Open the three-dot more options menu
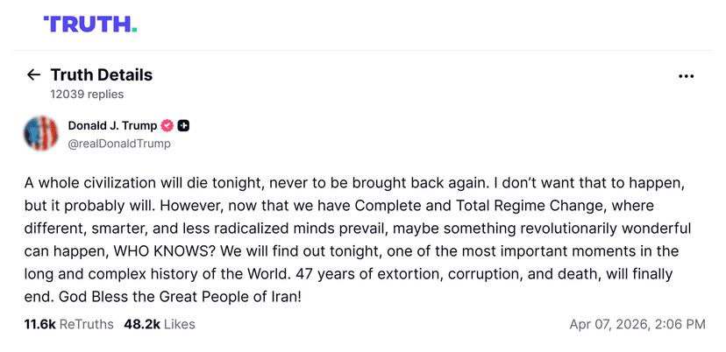The image size is (726, 352). point(687,76)
